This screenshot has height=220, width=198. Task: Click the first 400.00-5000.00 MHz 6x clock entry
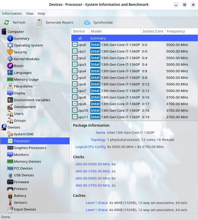coord(96,164)
